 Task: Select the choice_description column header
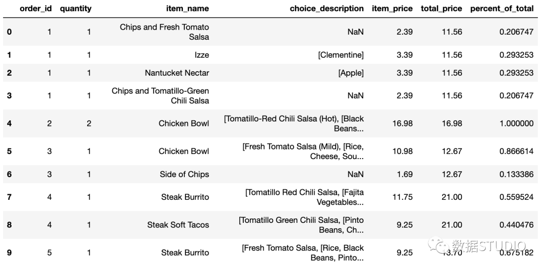(327, 9)
